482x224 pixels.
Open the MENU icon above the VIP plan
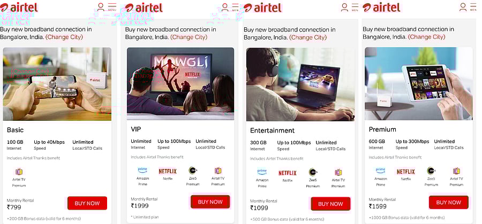pyautogui.click(x=235, y=7)
